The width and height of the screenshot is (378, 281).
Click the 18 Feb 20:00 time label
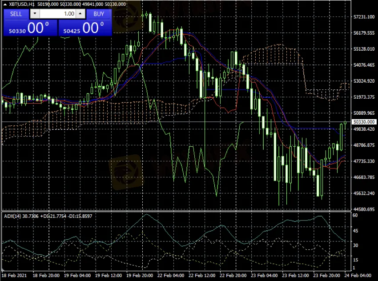point(46,276)
